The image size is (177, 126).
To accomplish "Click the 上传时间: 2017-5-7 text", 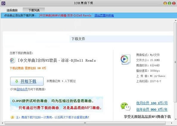I will (149, 81).
